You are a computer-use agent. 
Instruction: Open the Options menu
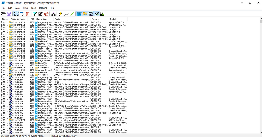coord(43,8)
